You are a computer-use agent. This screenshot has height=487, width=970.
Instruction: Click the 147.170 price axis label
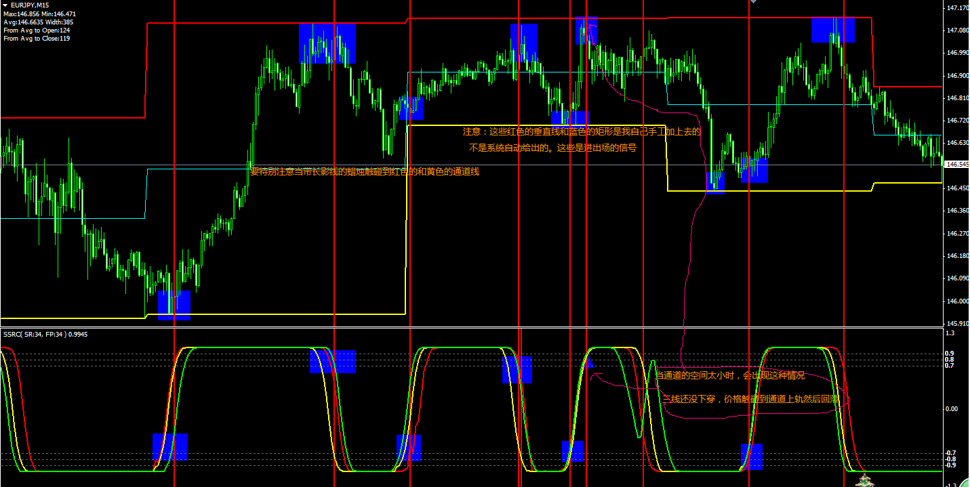pyautogui.click(x=956, y=8)
